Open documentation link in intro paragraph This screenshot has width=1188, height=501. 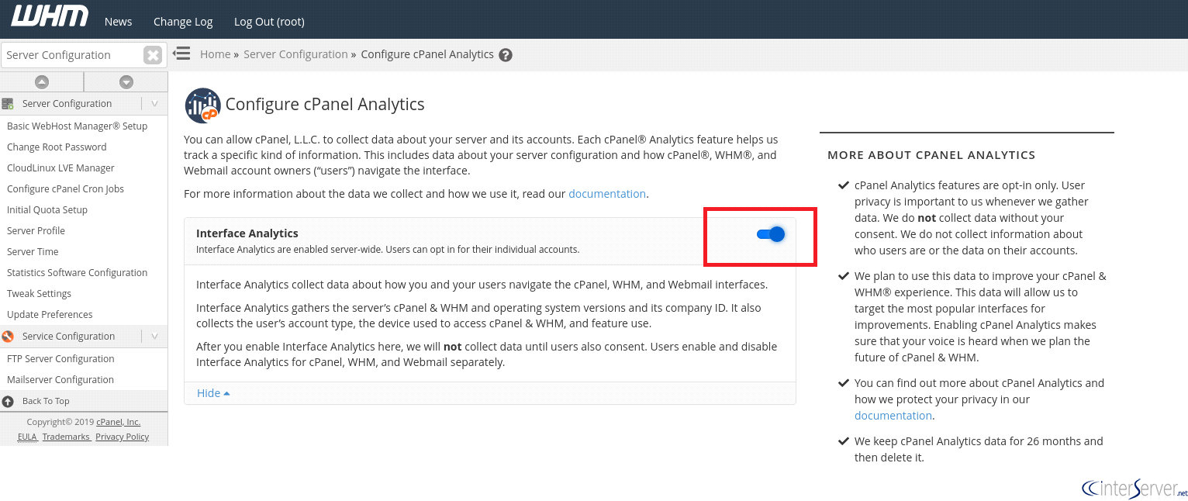coord(607,194)
